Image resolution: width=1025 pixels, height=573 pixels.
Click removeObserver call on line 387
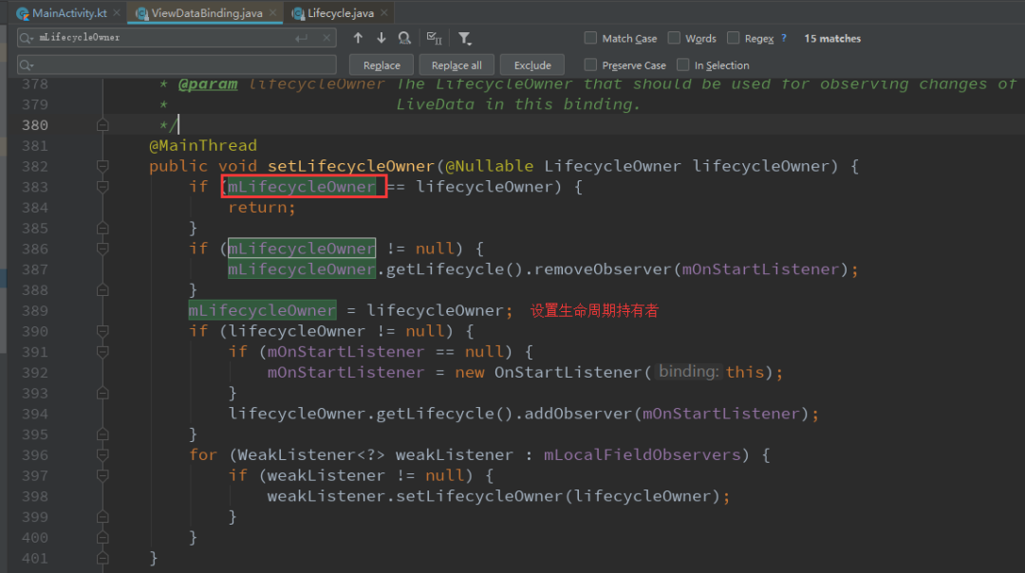tap(603, 269)
